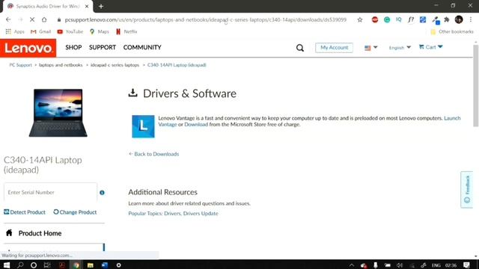Click the serial number info icon
The image size is (479, 269).
102,193
